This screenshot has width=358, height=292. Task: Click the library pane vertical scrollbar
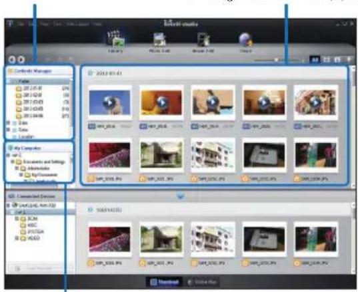(x=353, y=126)
